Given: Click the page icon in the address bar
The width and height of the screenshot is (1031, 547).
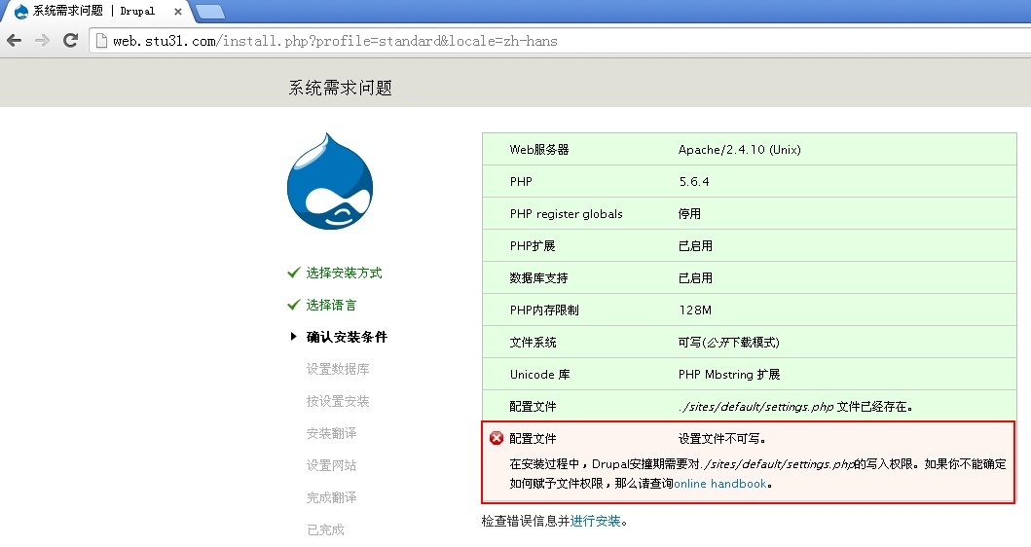Looking at the screenshot, I should click(x=100, y=41).
